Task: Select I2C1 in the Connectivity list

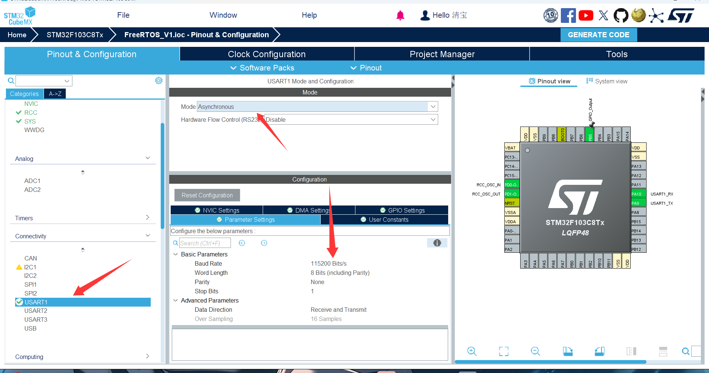Action: click(30, 267)
